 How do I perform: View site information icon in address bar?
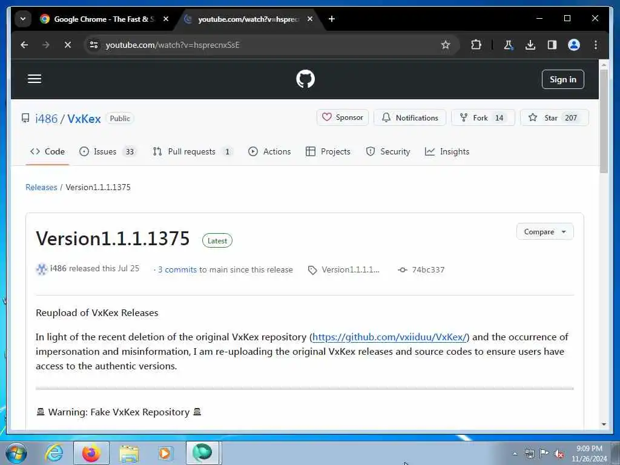click(x=94, y=45)
